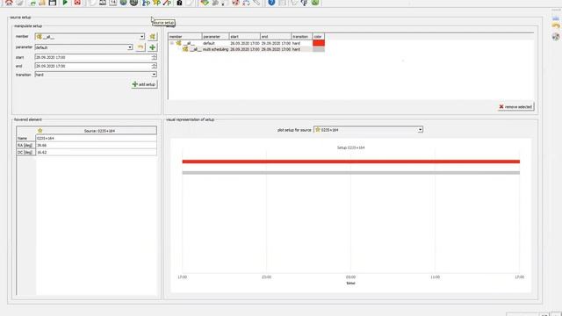
Task: Click the yellow arrow icon in right sidebar
Action: point(556,25)
